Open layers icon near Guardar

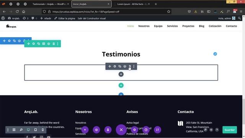pyautogui.click(x=211, y=130)
